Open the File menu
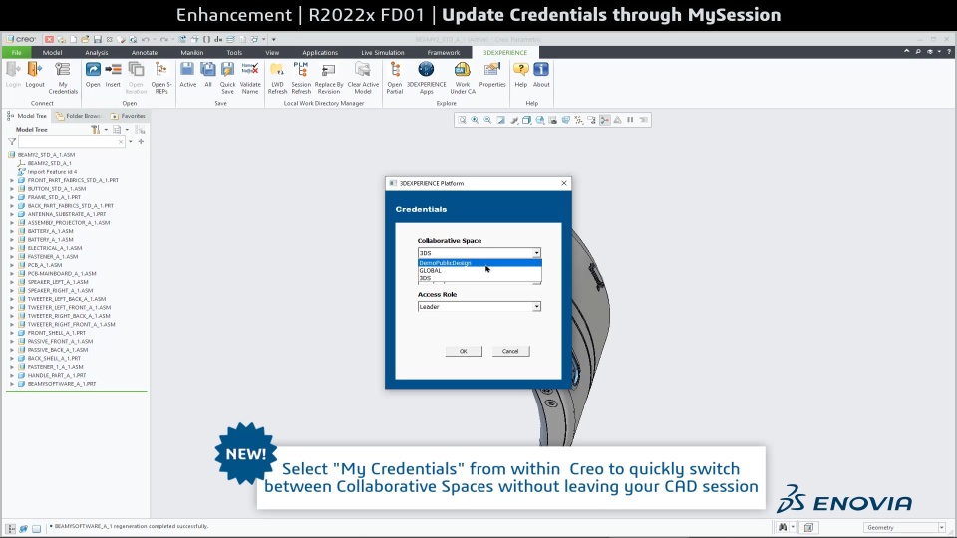 17,53
